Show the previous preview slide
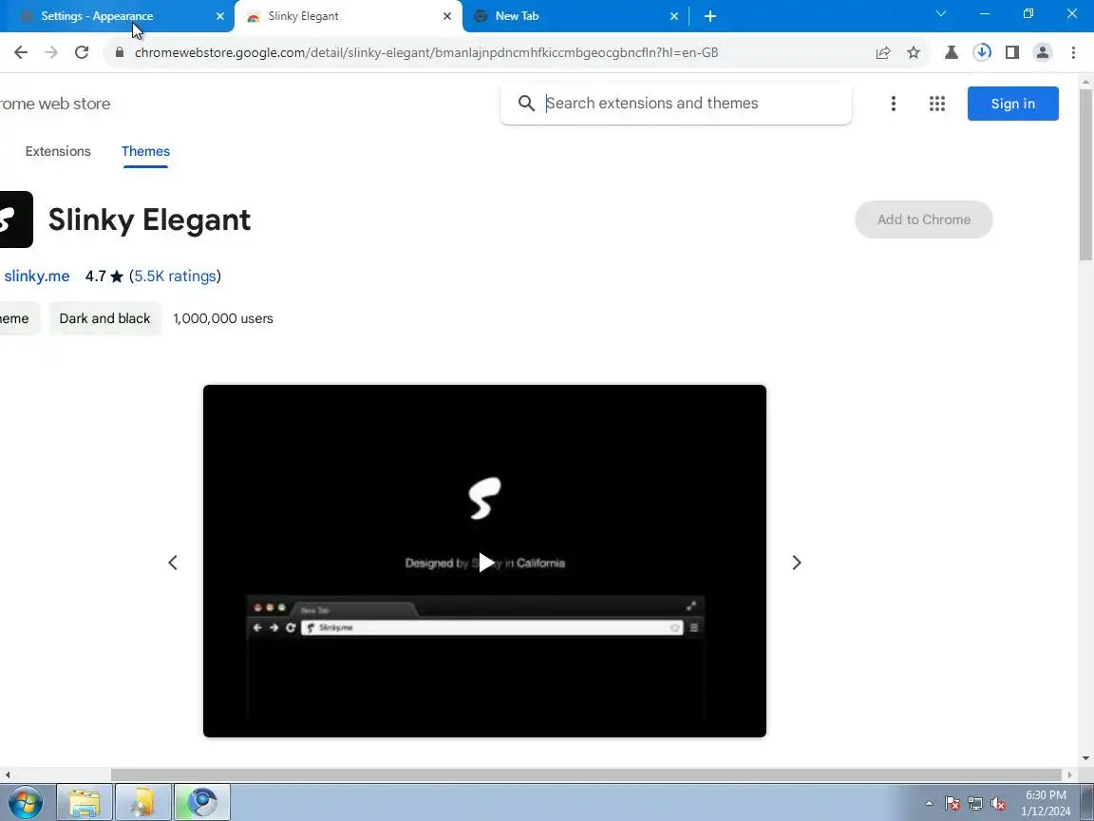 pos(173,562)
